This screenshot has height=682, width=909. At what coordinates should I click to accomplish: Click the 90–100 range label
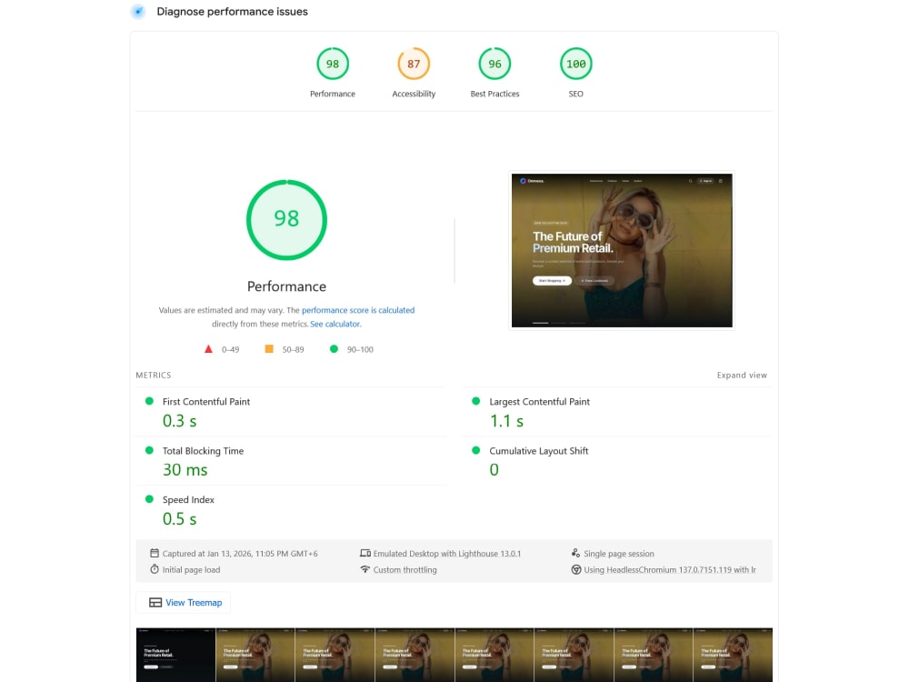pyautogui.click(x=360, y=350)
